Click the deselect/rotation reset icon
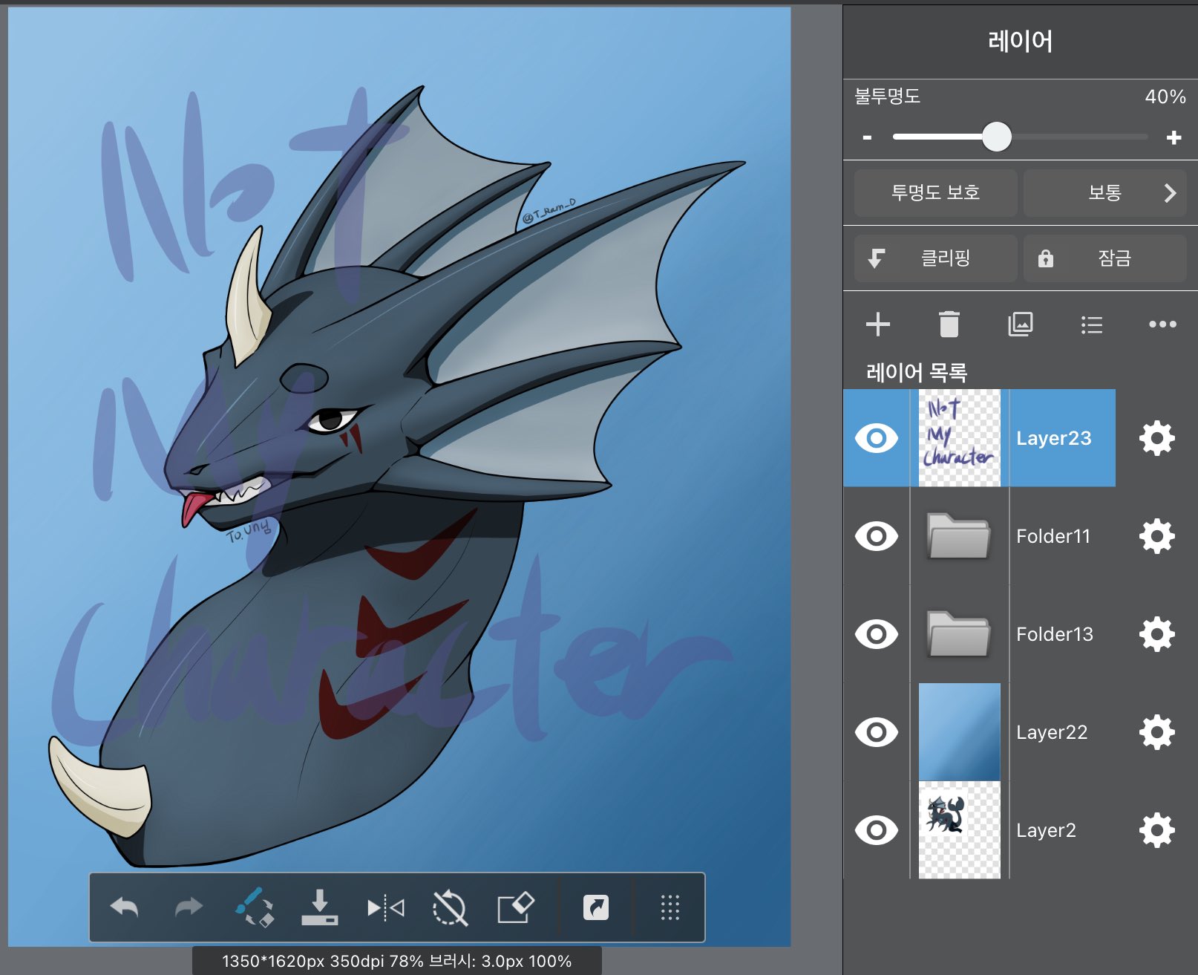Screen dimensions: 1198x975 (x=450, y=907)
